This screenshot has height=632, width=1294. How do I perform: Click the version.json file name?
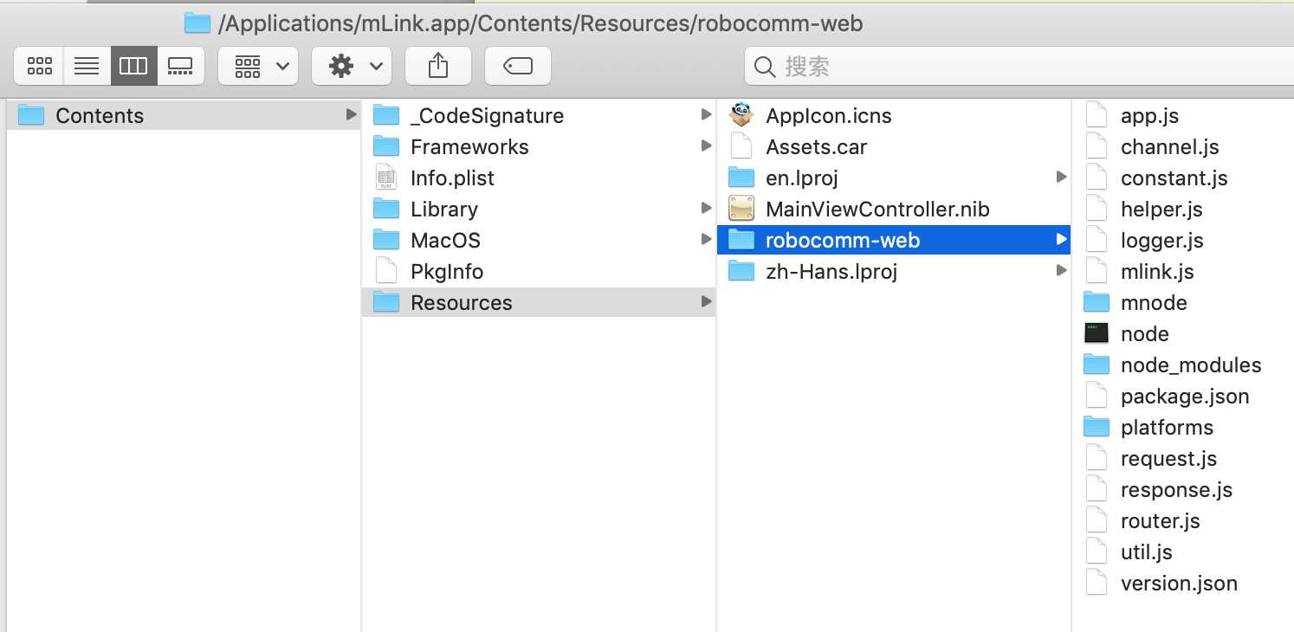(1179, 584)
